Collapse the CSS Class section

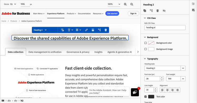[x=145, y=18]
